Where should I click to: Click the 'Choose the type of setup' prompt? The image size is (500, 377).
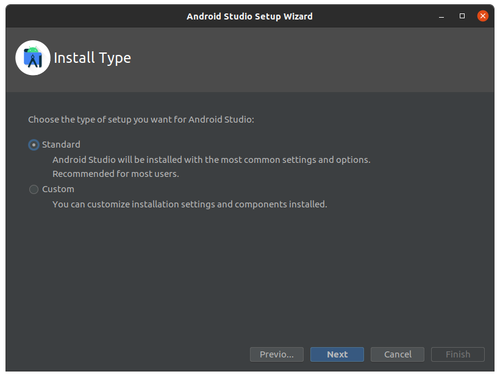tap(141, 119)
